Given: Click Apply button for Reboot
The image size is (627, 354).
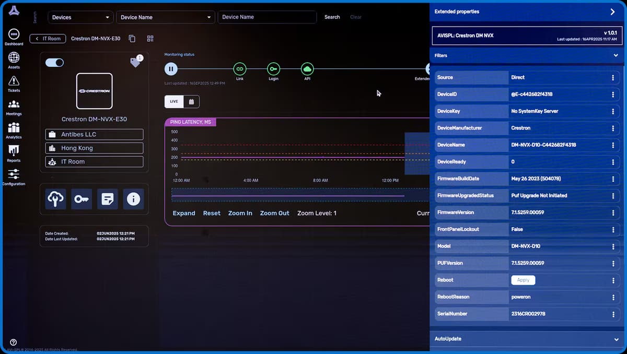Looking at the screenshot, I should pyautogui.click(x=523, y=280).
